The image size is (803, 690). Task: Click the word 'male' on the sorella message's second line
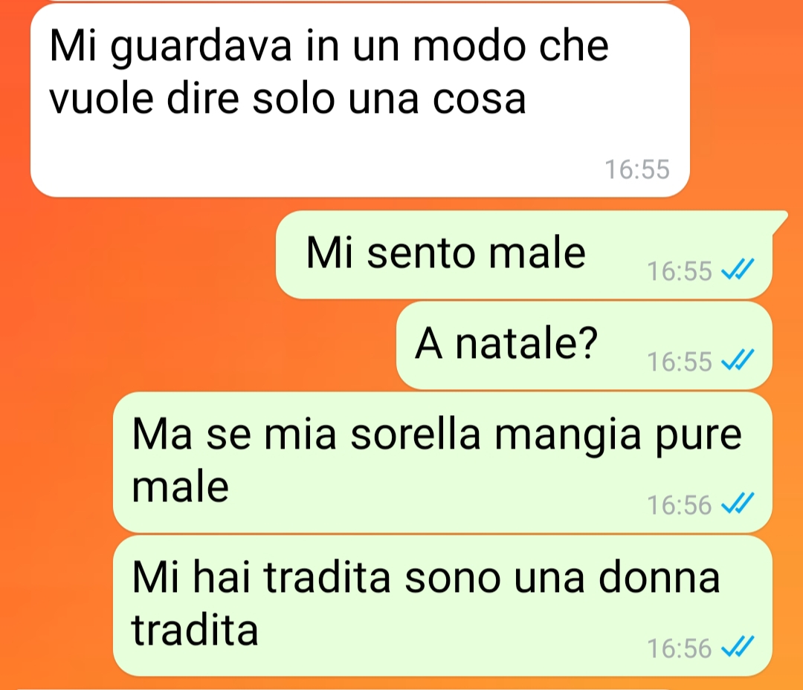pyautogui.click(x=180, y=486)
